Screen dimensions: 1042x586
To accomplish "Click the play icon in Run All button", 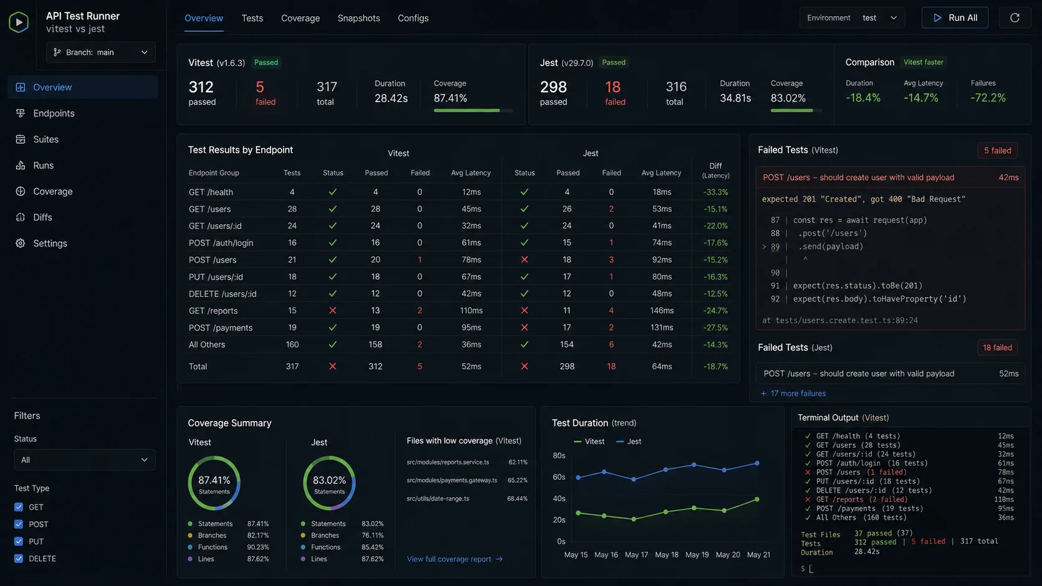I will click(937, 18).
